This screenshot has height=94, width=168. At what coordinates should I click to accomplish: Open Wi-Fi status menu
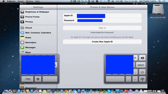(x=109, y=1)
